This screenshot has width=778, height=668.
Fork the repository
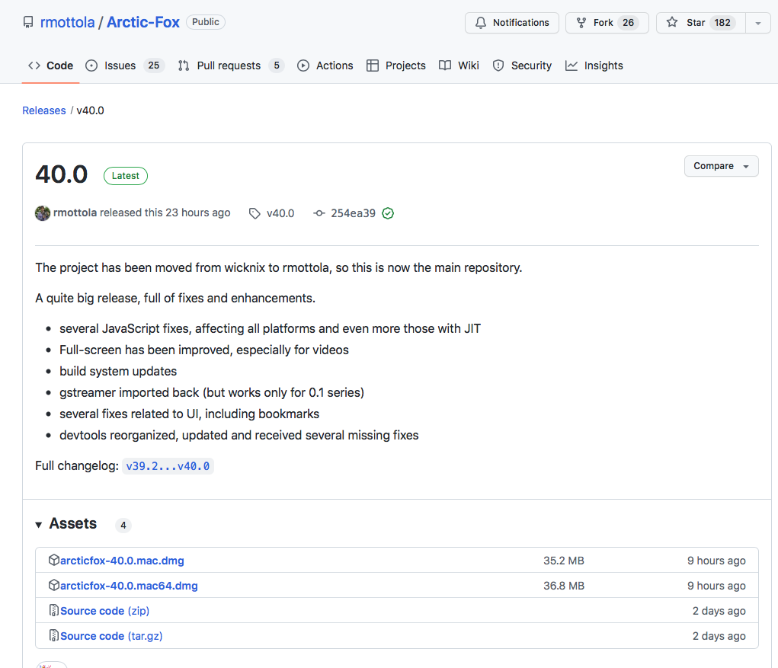click(607, 23)
